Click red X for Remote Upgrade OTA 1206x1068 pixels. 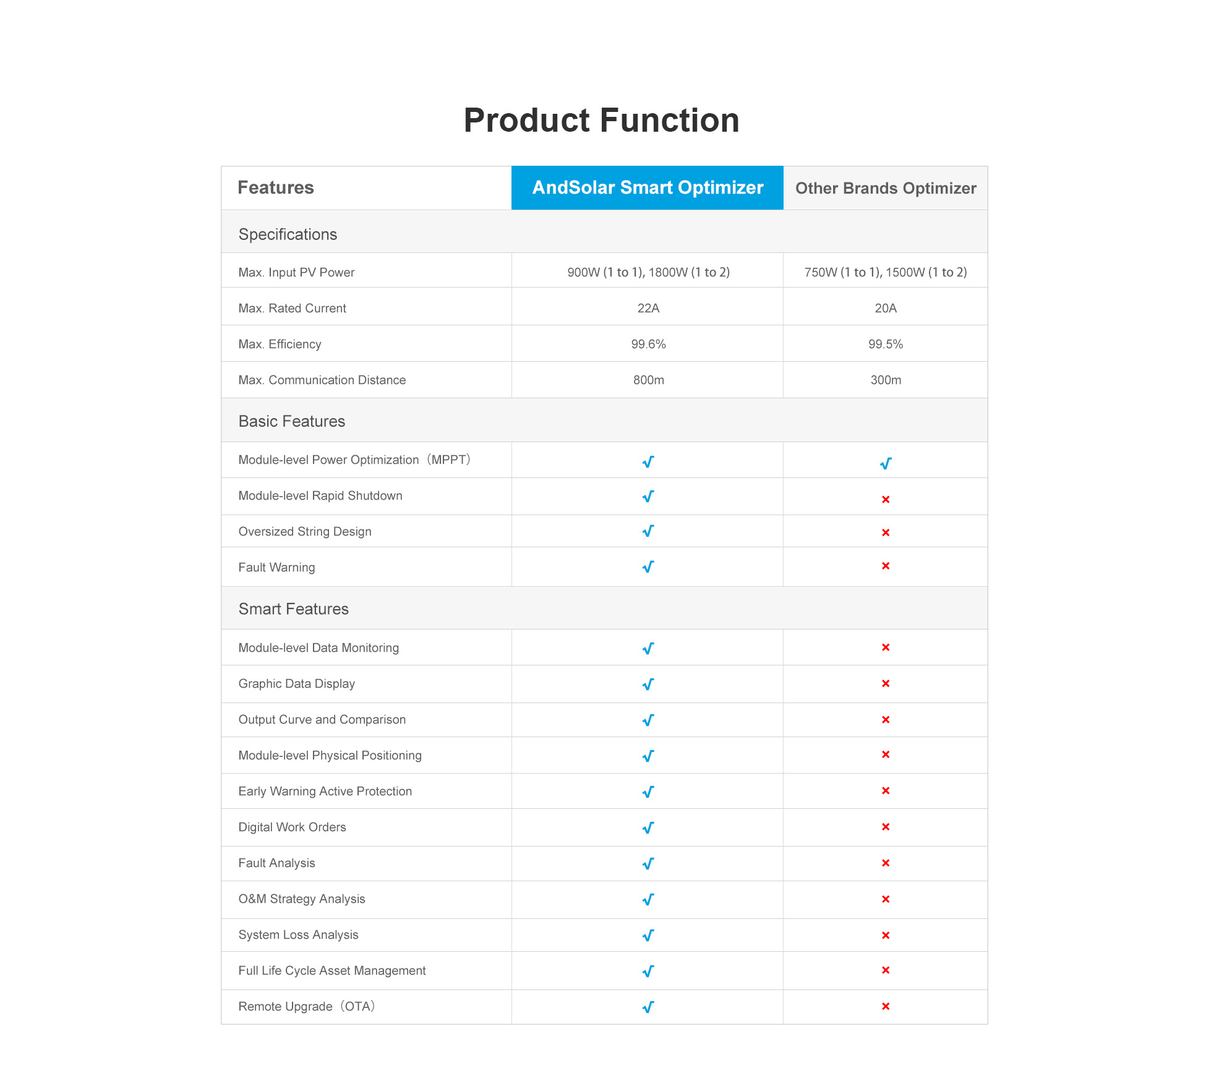(x=885, y=1006)
